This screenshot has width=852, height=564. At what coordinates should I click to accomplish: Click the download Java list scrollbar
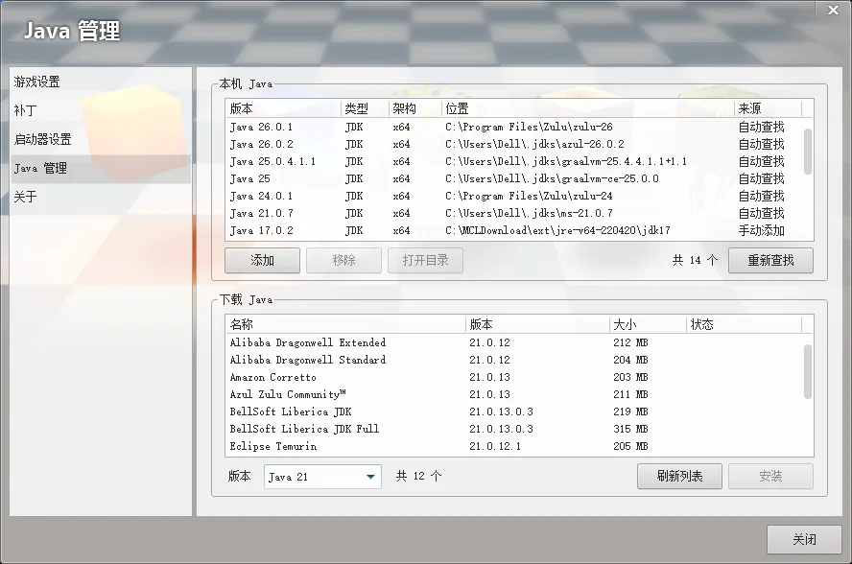(808, 371)
